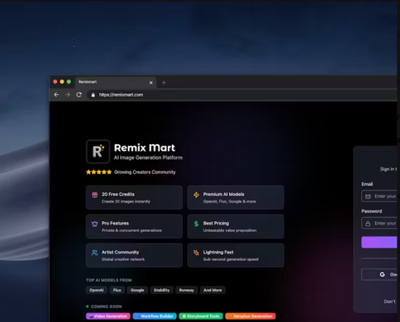Click the padlock icon in the address bar

click(x=93, y=95)
